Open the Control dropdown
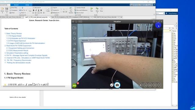 click(55, 10)
